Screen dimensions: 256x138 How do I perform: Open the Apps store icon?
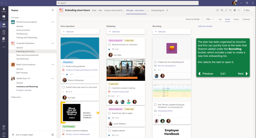[4, 127]
